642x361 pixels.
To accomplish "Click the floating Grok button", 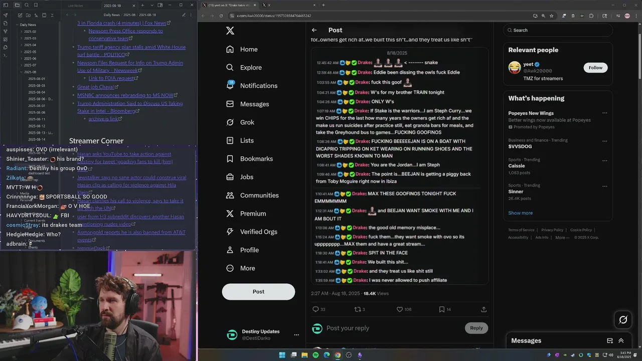I will click(623, 319).
